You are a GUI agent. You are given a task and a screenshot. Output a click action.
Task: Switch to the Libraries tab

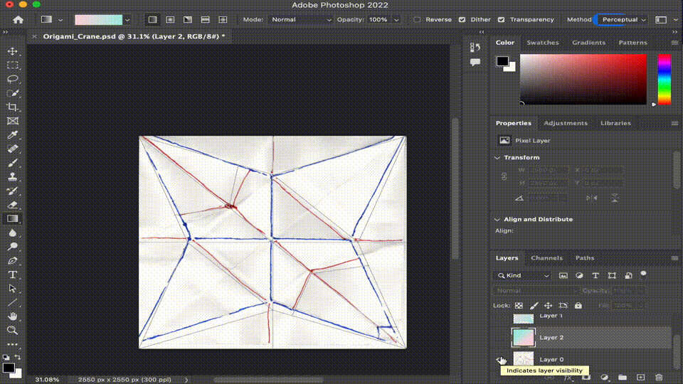[615, 123]
